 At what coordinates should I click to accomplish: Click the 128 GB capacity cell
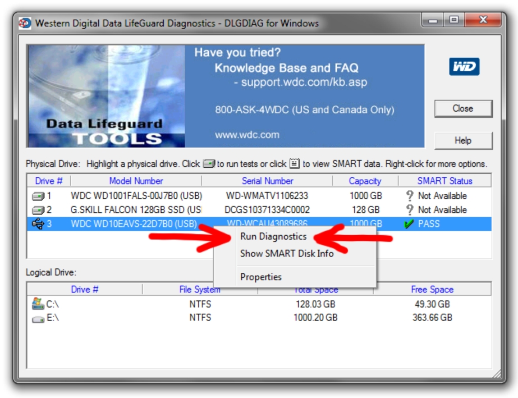point(366,209)
